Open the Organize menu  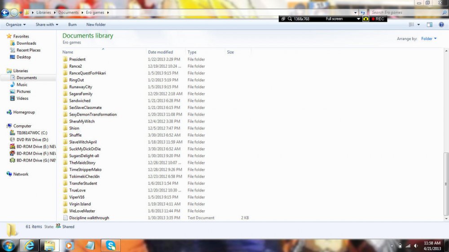pos(16,25)
